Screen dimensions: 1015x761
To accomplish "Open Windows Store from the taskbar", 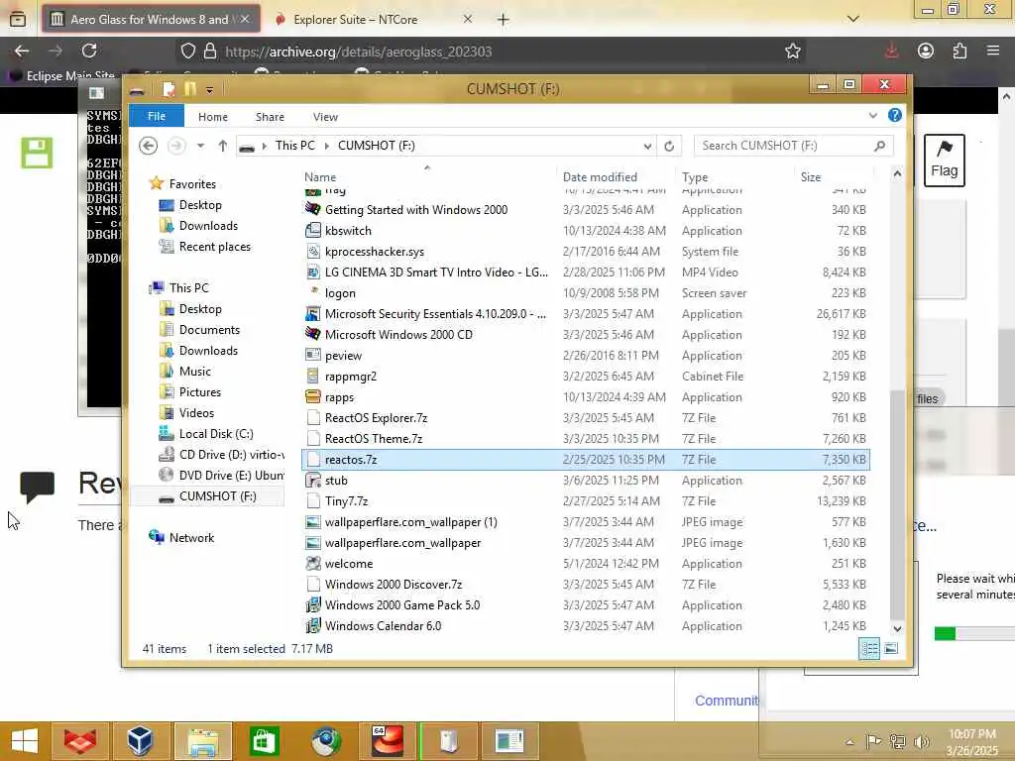I will coord(264,741).
